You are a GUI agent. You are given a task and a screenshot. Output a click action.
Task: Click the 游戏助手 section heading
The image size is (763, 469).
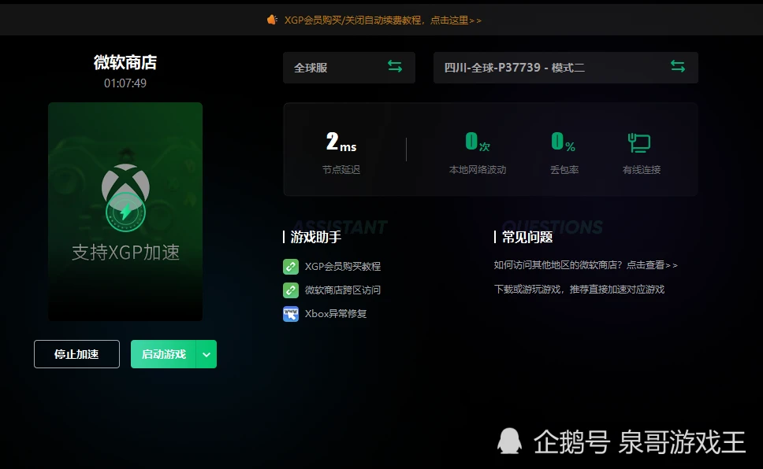click(315, 237)
